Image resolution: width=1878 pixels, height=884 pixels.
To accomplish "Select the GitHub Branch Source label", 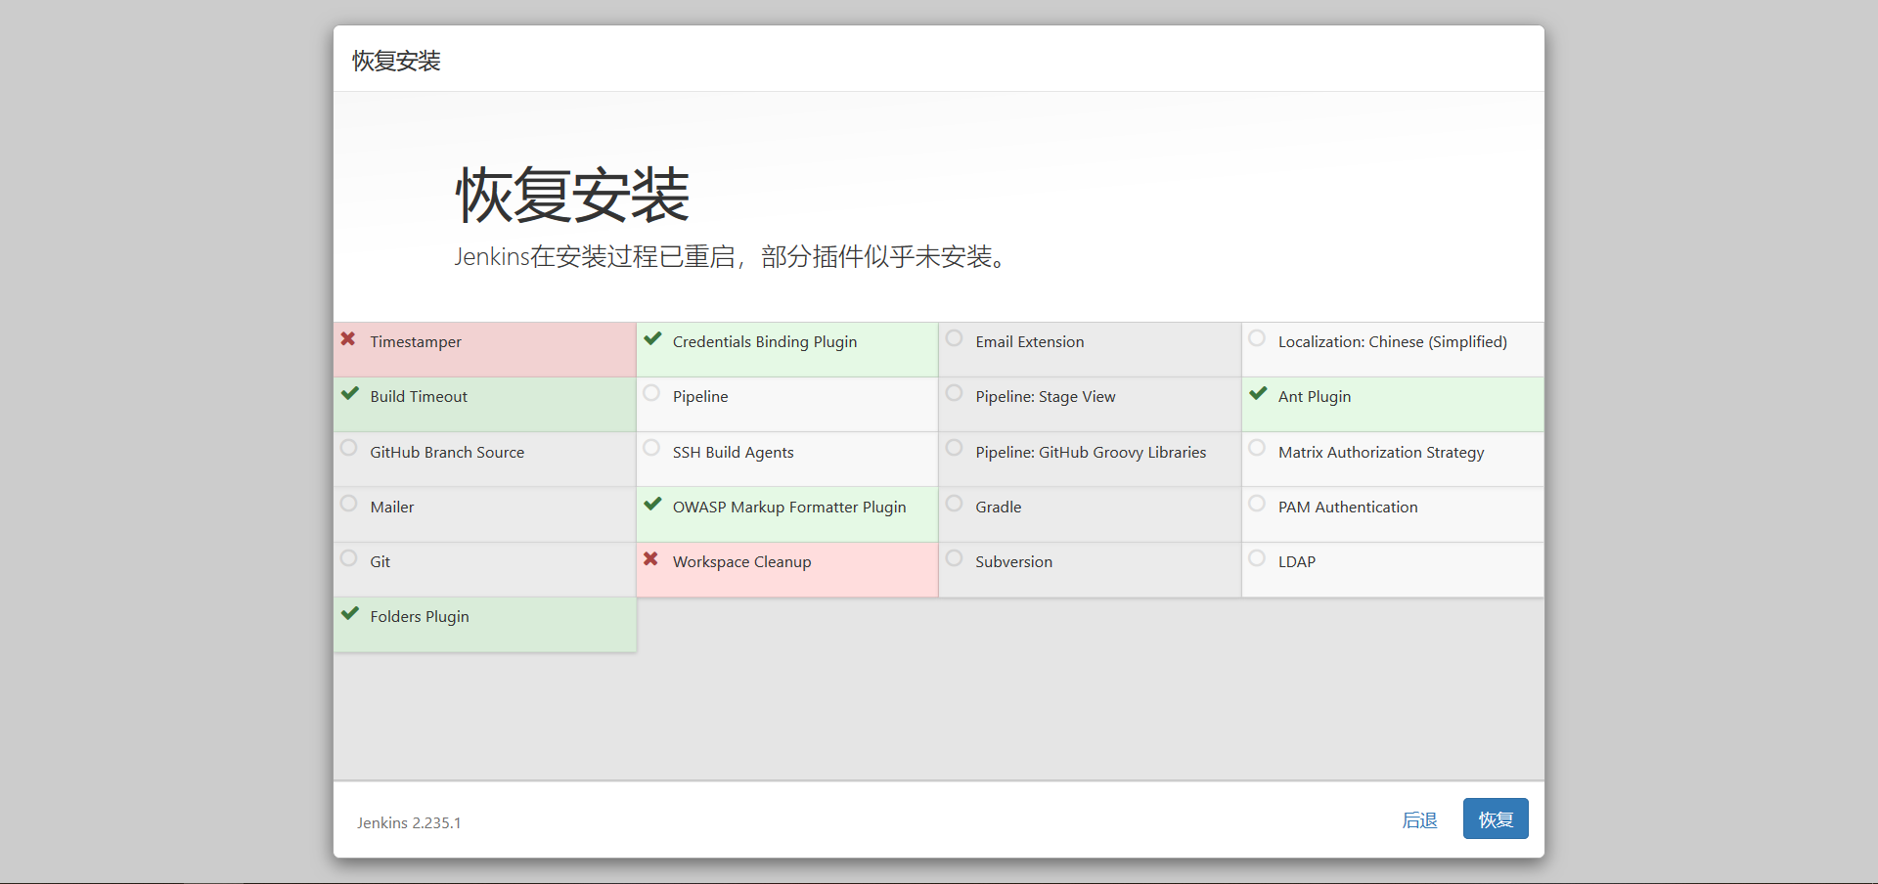I will [447, 452].
